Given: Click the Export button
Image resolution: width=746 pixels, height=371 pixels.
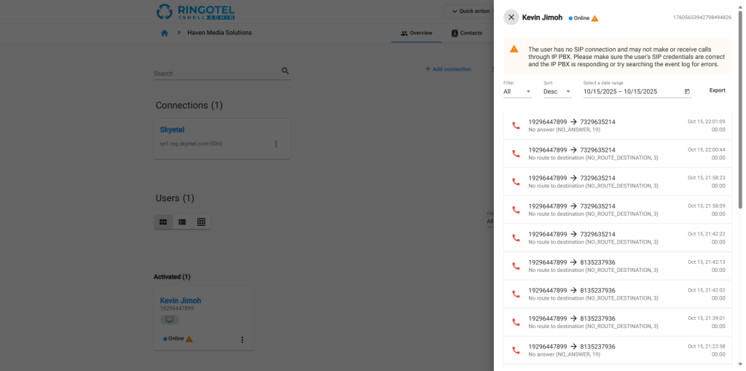Looking at the screenshot, I should pos(717,90).
